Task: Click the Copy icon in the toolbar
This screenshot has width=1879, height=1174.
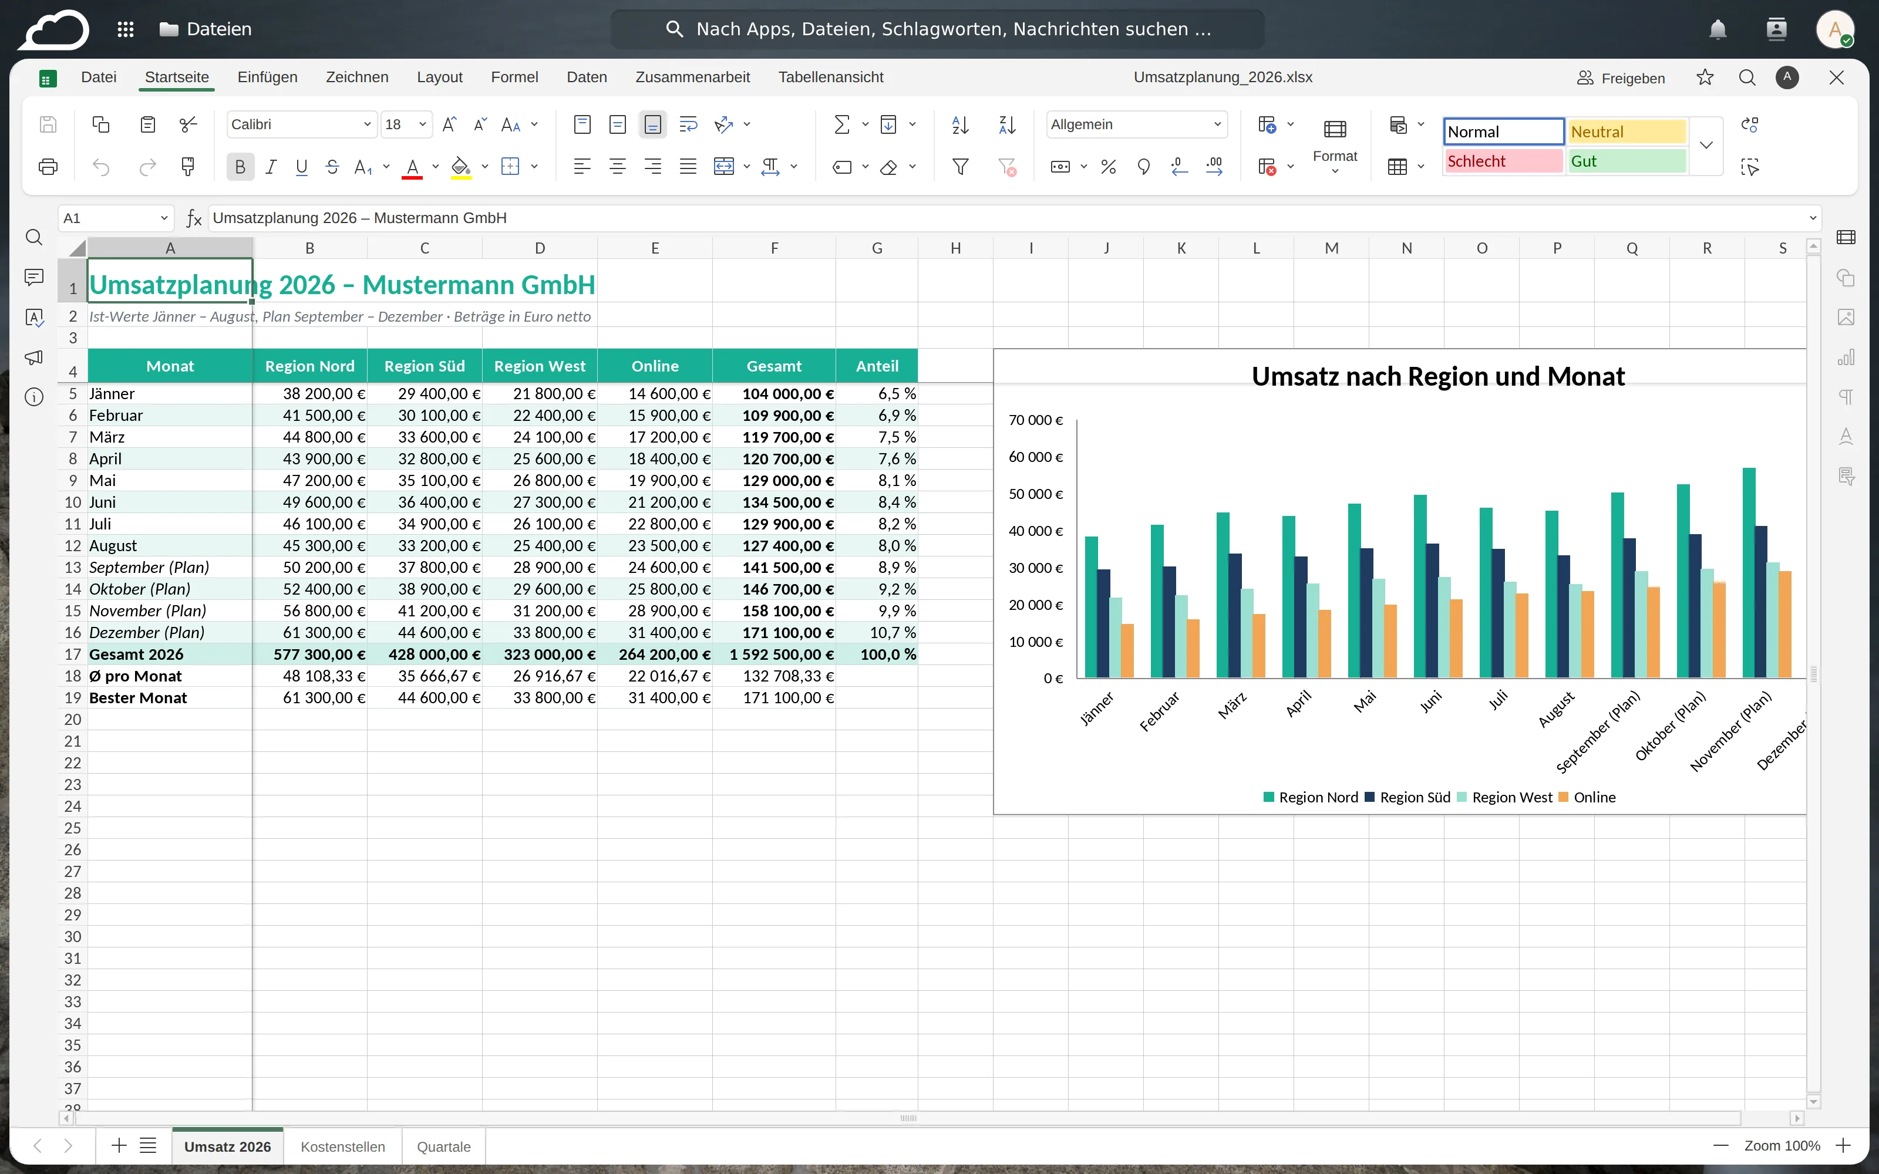Action: [101, 124]
